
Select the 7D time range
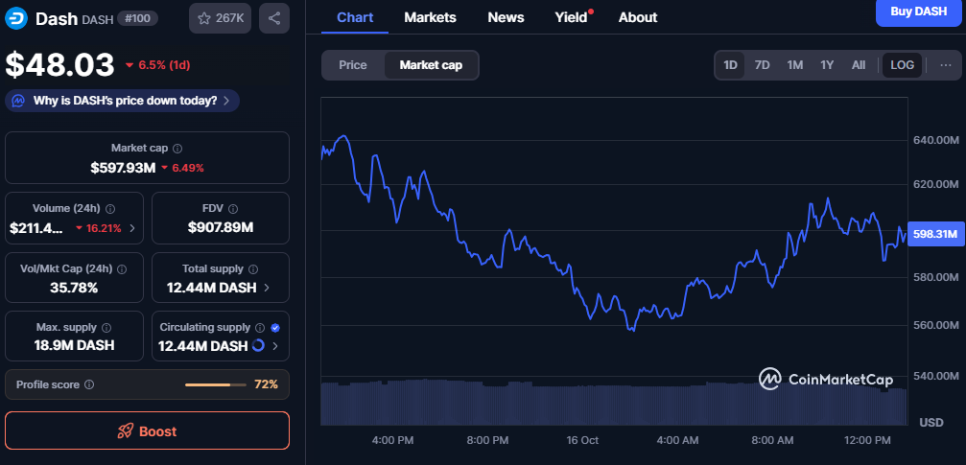[x=763, y=65]
